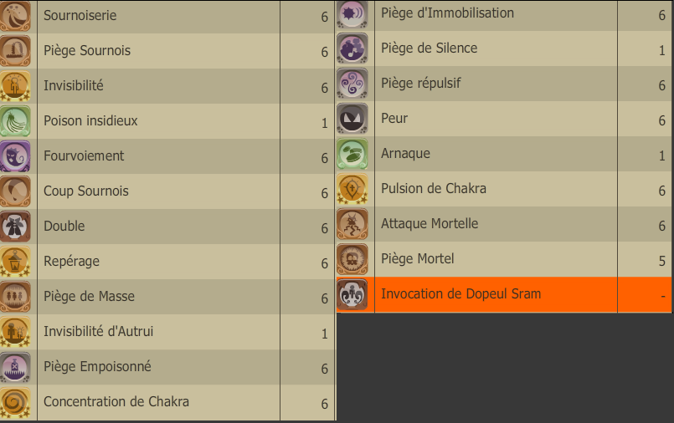Click the Poison insidieux green icon
The height and width of the screenshot is (423, 674).
[15, 121]
